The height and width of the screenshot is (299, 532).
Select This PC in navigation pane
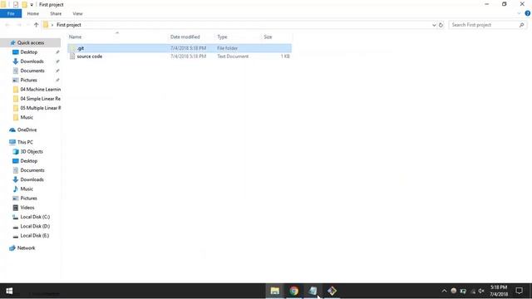click(25, 142)
